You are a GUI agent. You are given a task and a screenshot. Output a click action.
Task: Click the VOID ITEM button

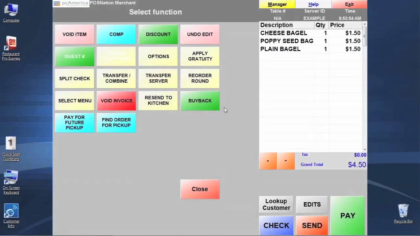[74, 34]
